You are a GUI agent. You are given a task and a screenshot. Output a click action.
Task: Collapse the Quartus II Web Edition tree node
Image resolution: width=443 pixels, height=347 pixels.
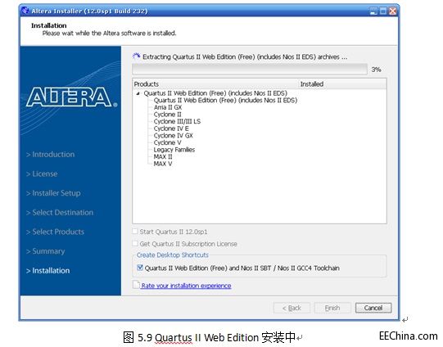pyautogui.click(x=138, y=93)
